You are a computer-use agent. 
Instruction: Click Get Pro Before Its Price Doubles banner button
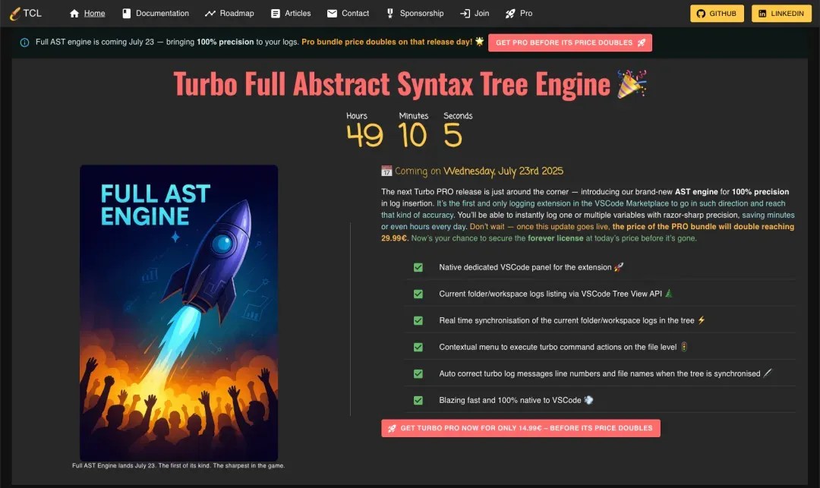570,43
